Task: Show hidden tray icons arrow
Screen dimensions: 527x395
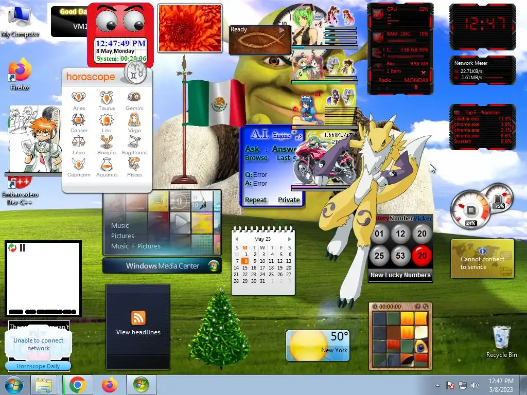Action: 437,385
